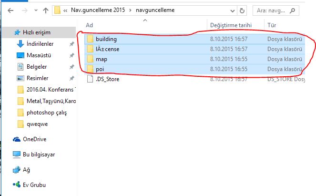Open photoshop çalış folder in sidebar

(47, 113)
